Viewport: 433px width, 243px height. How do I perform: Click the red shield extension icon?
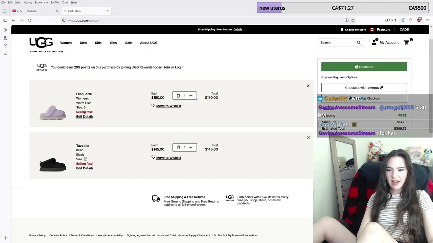[419, 20]
